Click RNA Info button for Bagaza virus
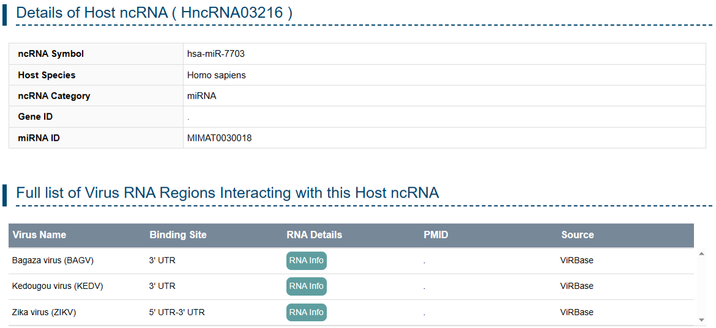Image resolution: width=716 pixels, height=328 pixels. click(306, 261)
